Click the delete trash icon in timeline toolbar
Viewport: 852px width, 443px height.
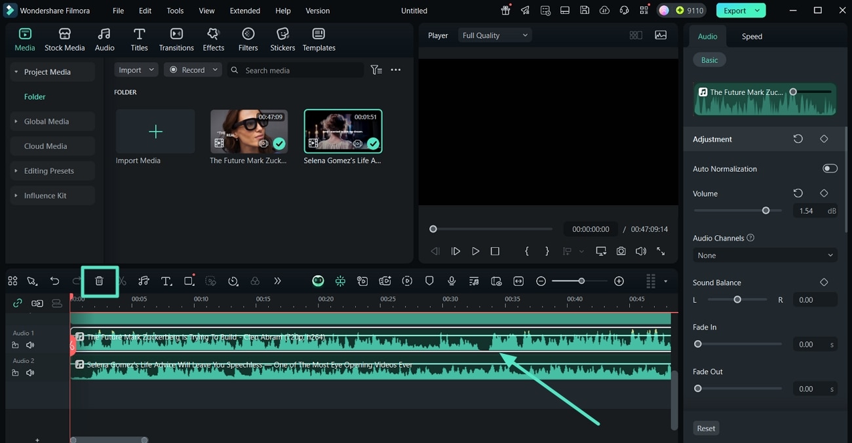99,281
